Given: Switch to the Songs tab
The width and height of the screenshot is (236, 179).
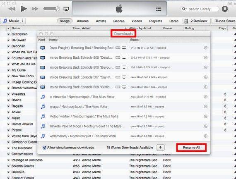Looking at the screenshot, I should [65, 21].
